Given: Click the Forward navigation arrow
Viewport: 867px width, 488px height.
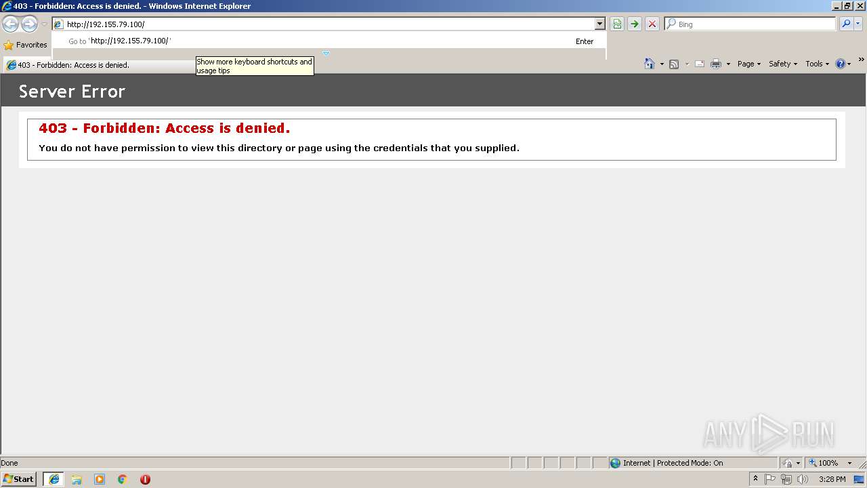Looking at the screenshot, I should (29, 24).
